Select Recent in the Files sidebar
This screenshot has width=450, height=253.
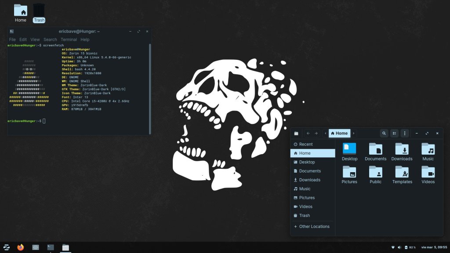point(305,144)
